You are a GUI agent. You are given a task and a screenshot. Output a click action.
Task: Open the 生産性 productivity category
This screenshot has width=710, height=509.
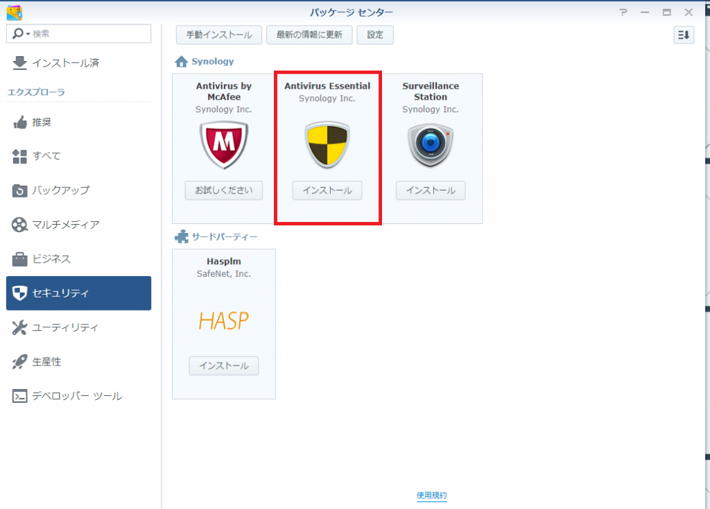(79, 362)
